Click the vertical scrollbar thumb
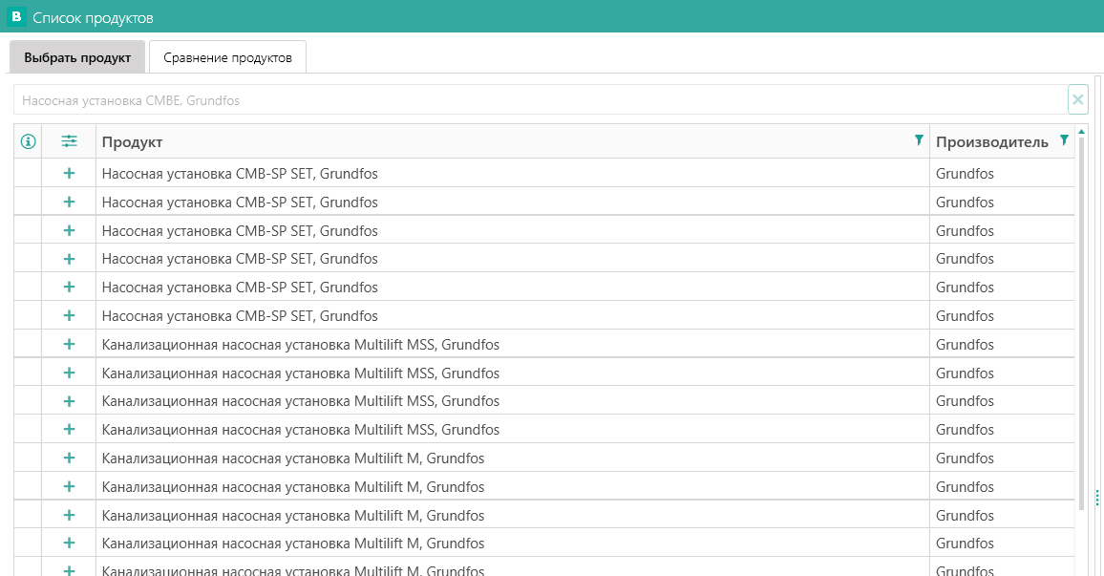The height and width of the screenshot is (576, 1104). point(1081,324)
